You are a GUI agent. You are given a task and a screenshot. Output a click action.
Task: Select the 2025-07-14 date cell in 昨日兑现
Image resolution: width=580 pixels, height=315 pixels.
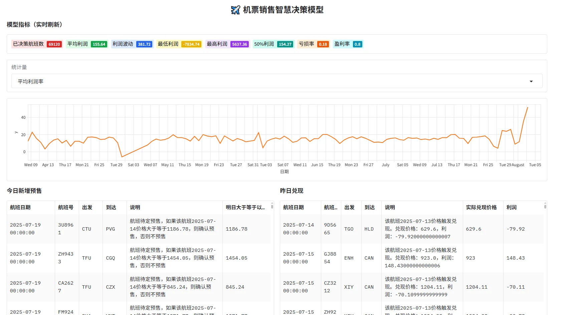[x=301, y=229]
